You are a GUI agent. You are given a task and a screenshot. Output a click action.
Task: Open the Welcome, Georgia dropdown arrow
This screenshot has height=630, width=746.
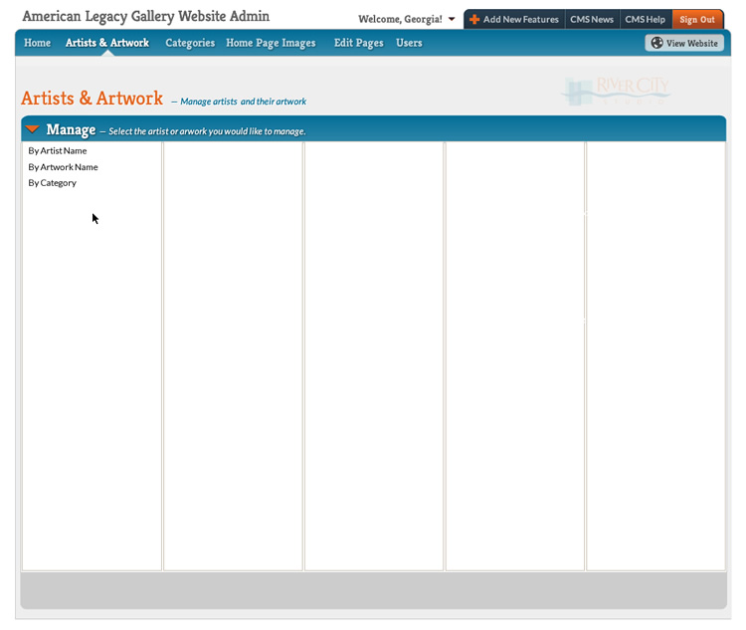pos(452,20)
